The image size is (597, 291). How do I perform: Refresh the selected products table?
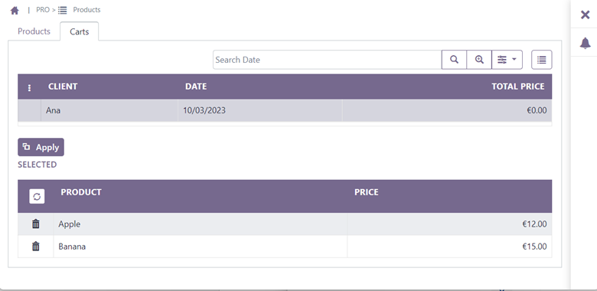[x=37, y=197]
